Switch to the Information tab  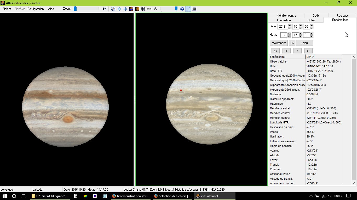284,20
